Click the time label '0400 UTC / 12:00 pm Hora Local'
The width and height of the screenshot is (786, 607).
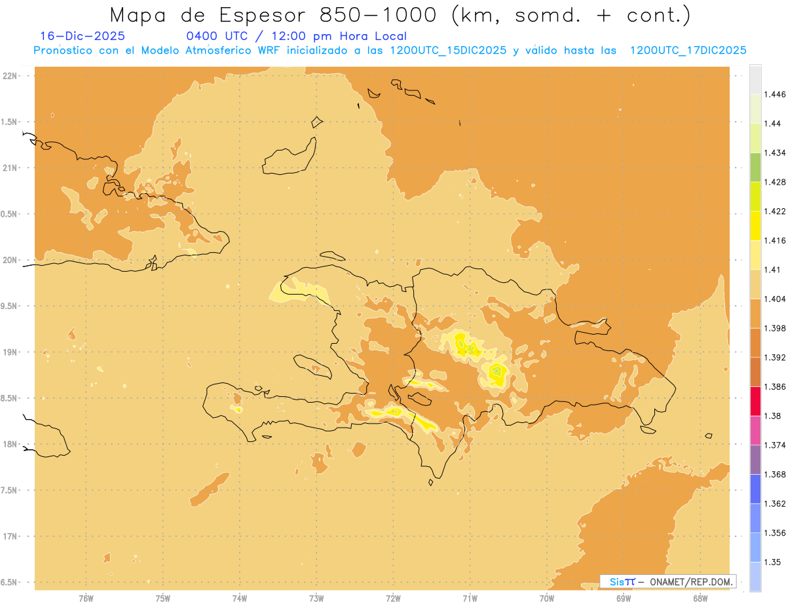297,37
